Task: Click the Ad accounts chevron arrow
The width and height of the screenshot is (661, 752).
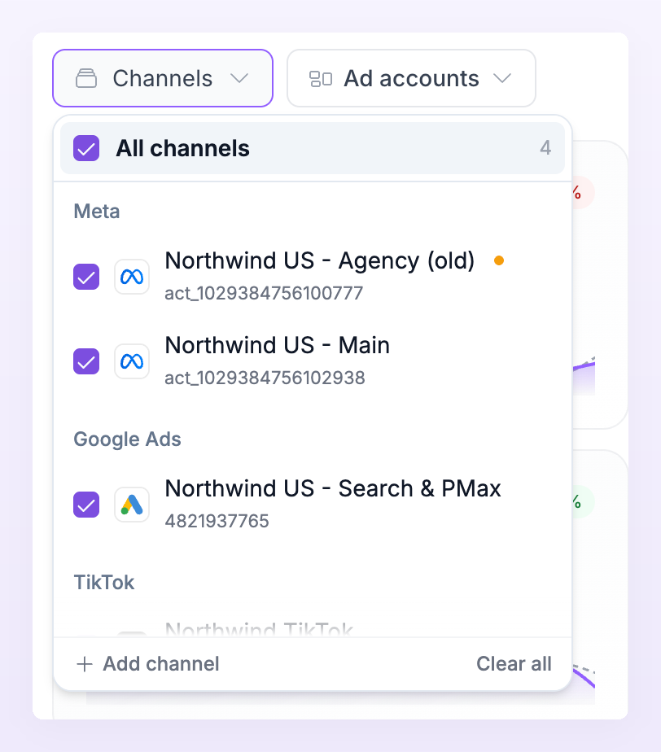Action: pyautogui.click(x=502, y=78)
